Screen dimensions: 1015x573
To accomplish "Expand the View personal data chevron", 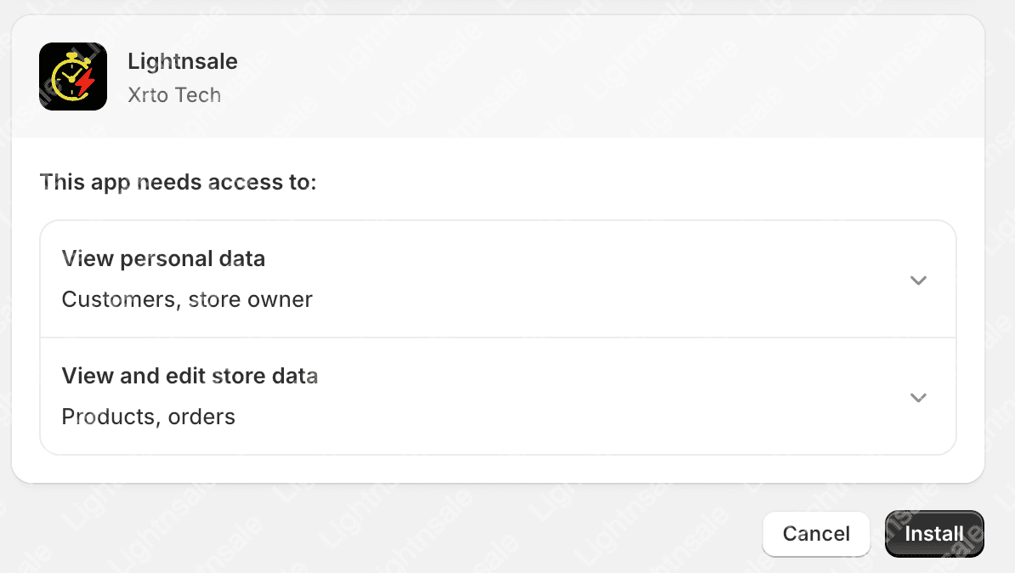I will (x=918, y=281).
